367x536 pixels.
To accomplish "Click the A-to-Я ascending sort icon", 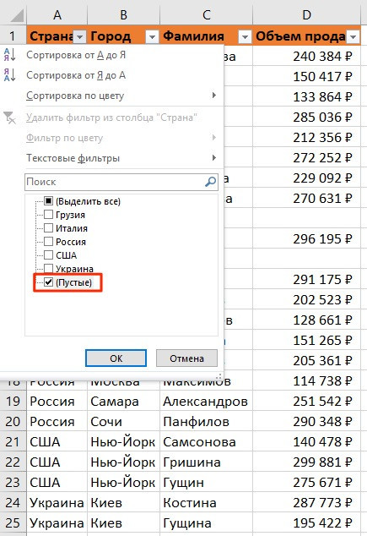I will (9, 55).
